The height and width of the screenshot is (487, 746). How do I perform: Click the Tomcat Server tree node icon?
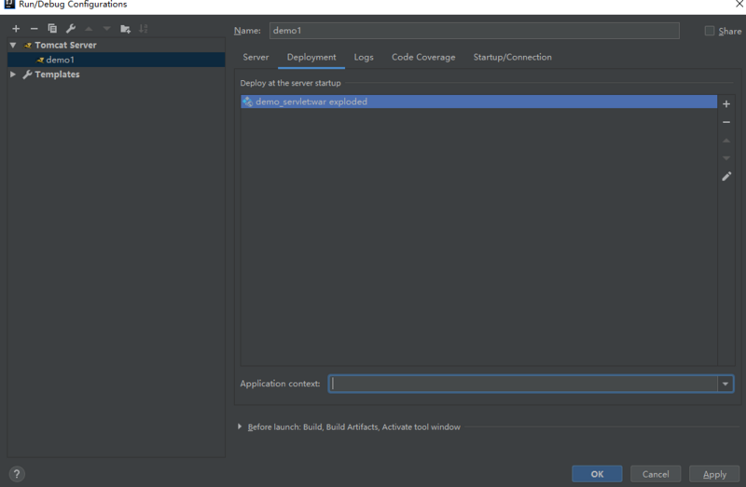tap(28, 45)
